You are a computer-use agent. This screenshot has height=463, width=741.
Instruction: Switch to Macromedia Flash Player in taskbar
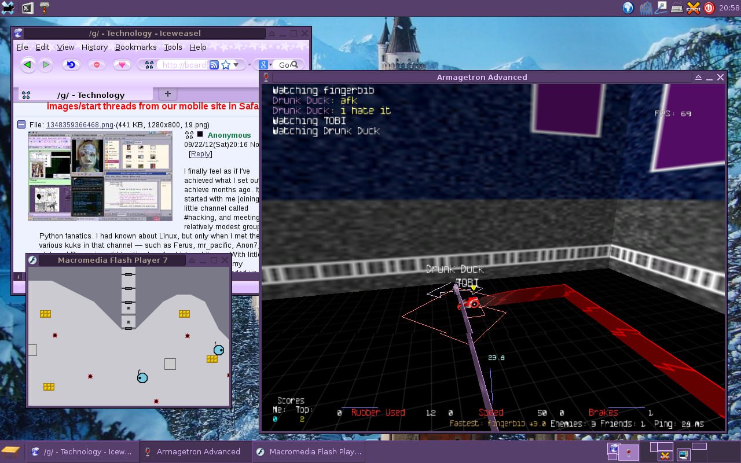[x=309, y=451]
